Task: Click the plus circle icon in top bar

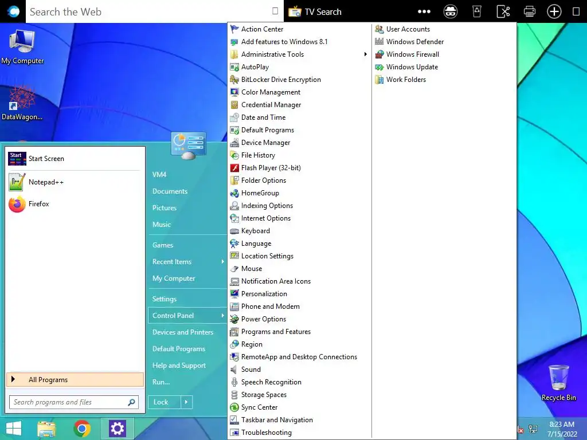Action: tap(554, 11)
